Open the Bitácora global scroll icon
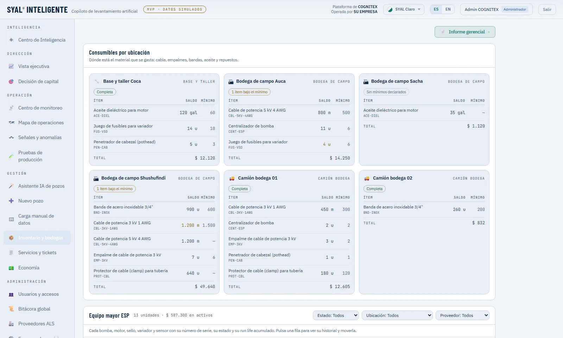Image resolution: width=563 pixels, height=338 pixels. pyautogui.click(x=11, y=309)
